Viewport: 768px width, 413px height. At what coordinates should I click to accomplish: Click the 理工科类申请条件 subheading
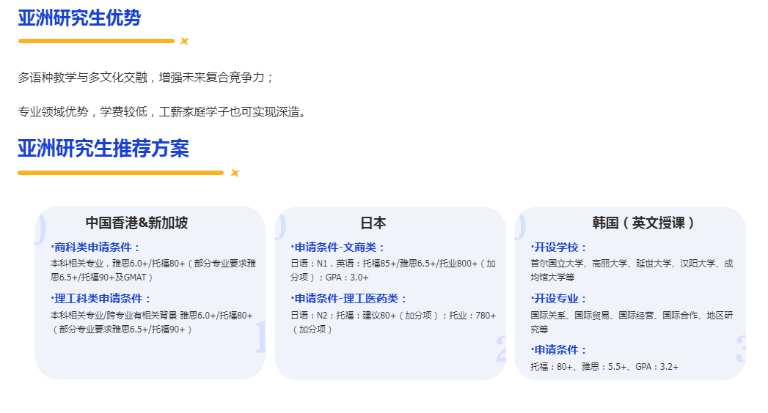tap(101, 299)
